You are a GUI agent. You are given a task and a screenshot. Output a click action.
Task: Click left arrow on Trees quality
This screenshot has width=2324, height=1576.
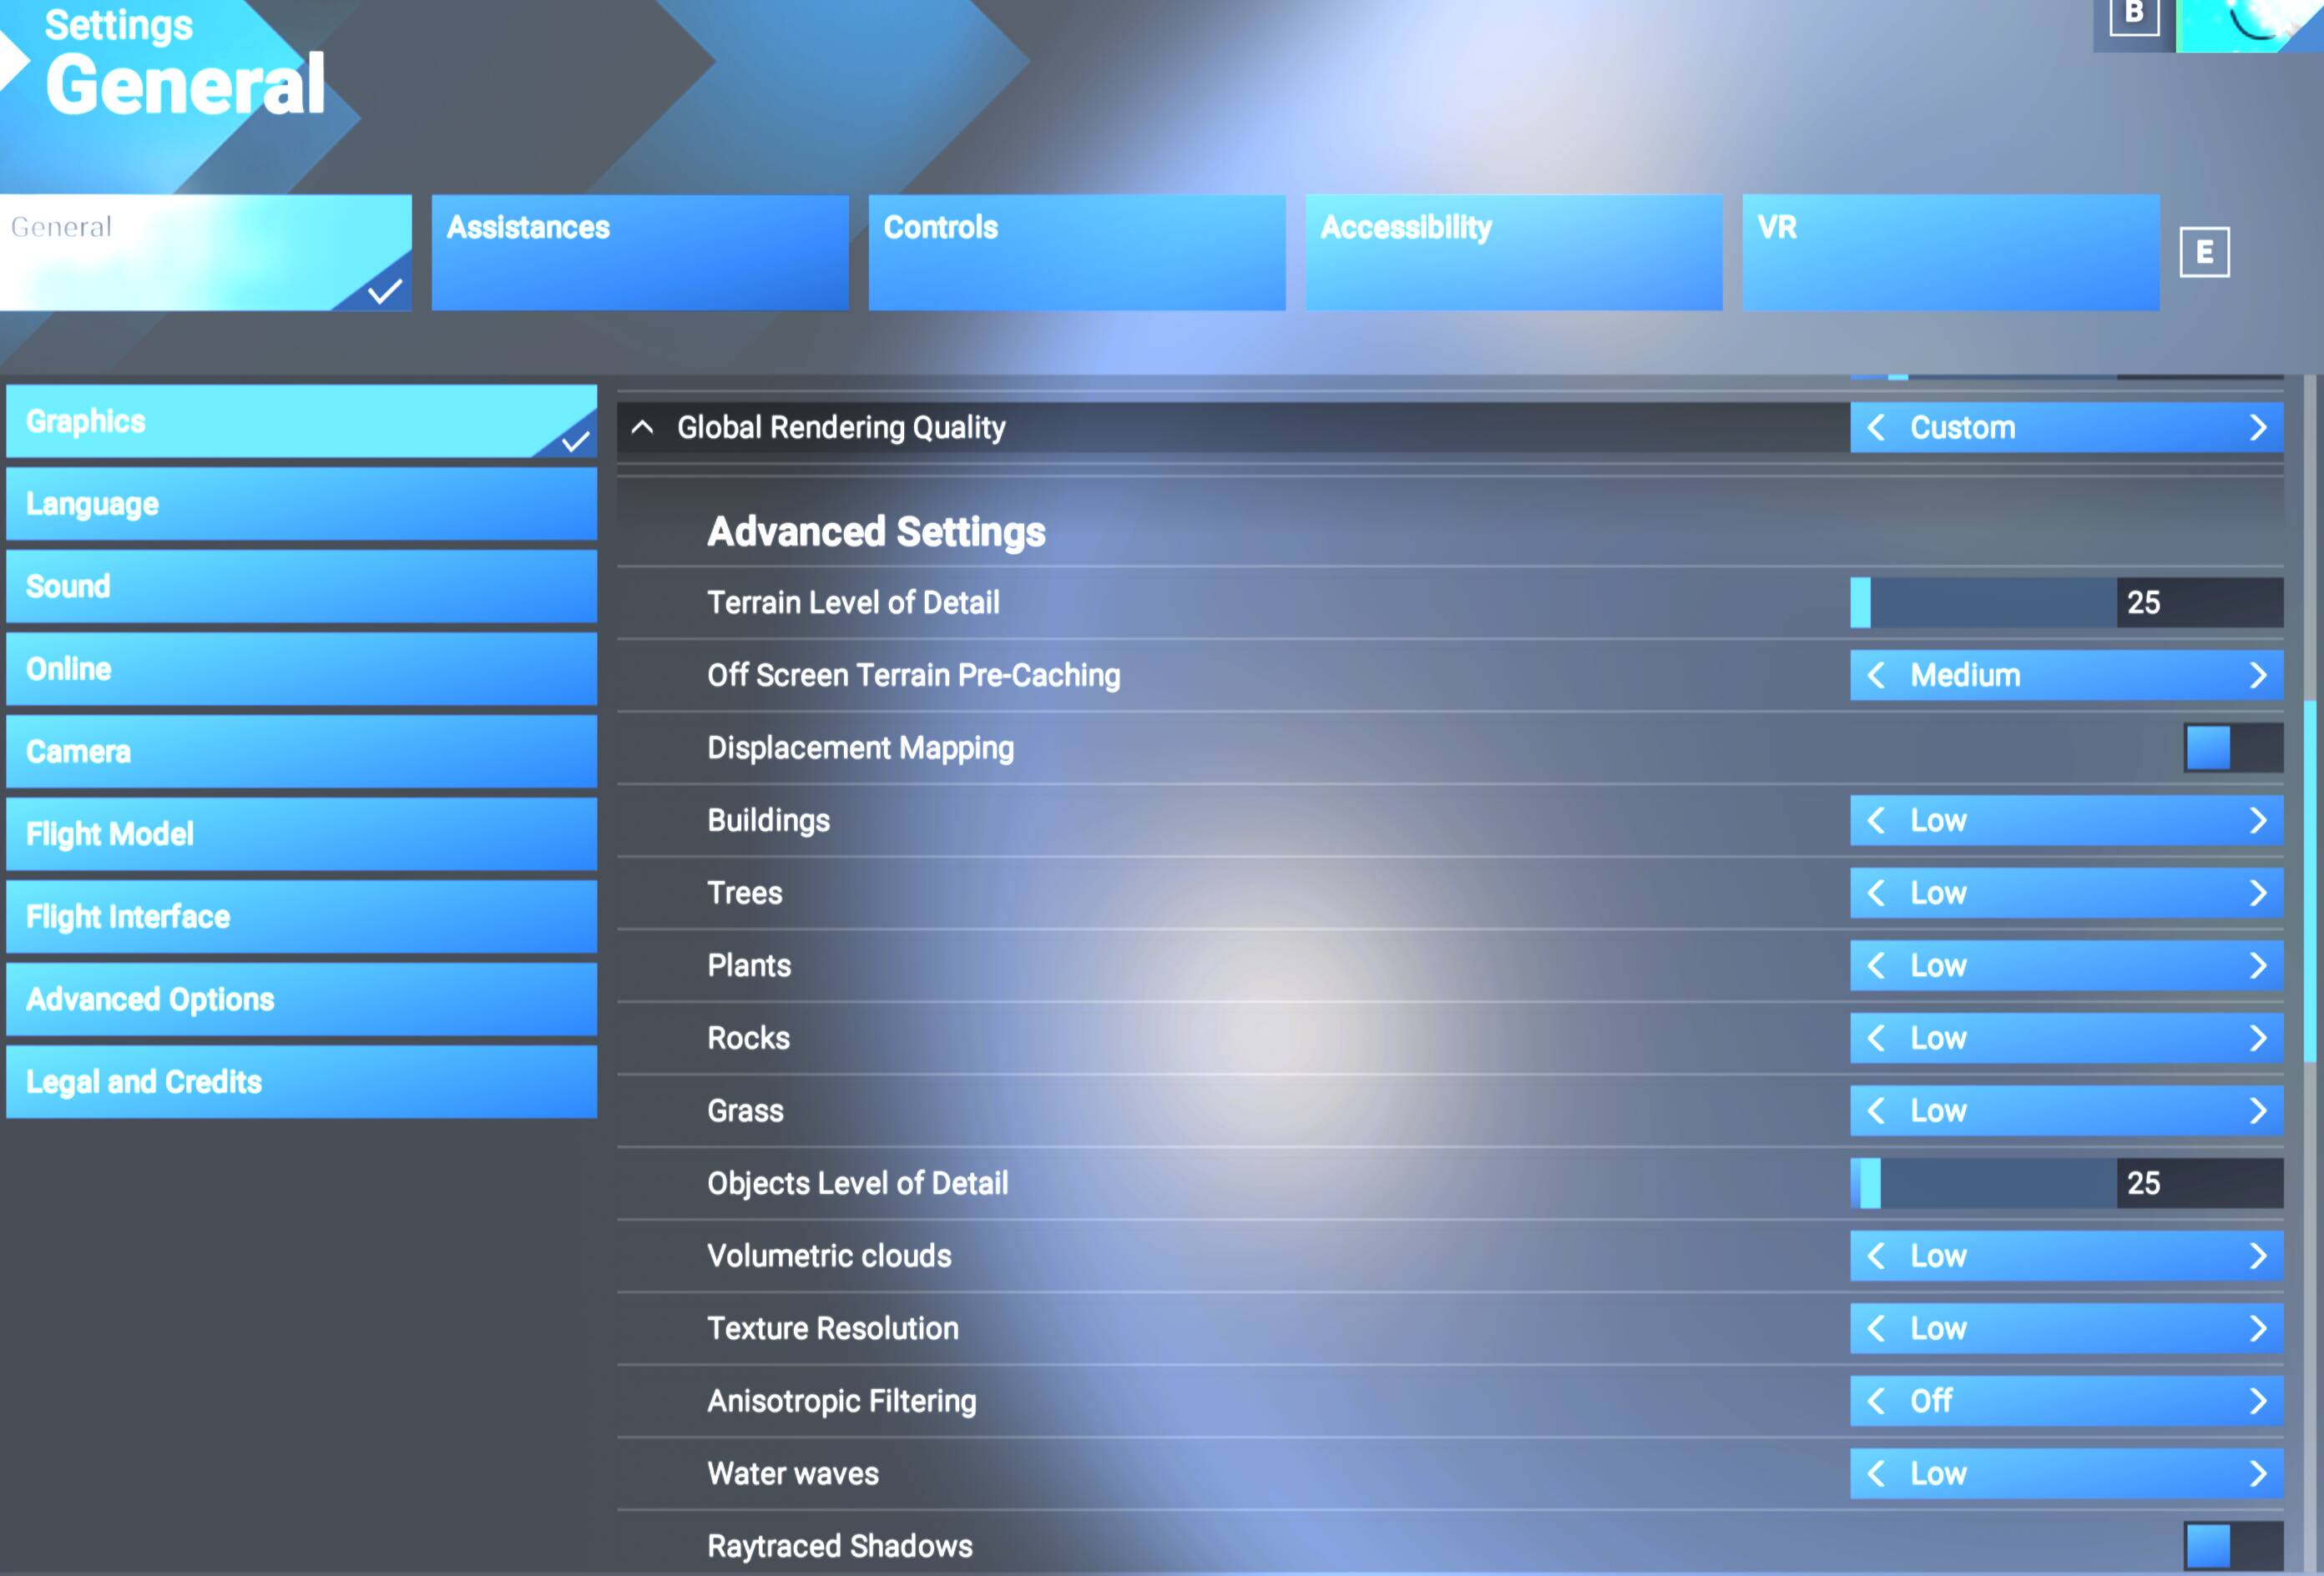(x=1876, y=893)
